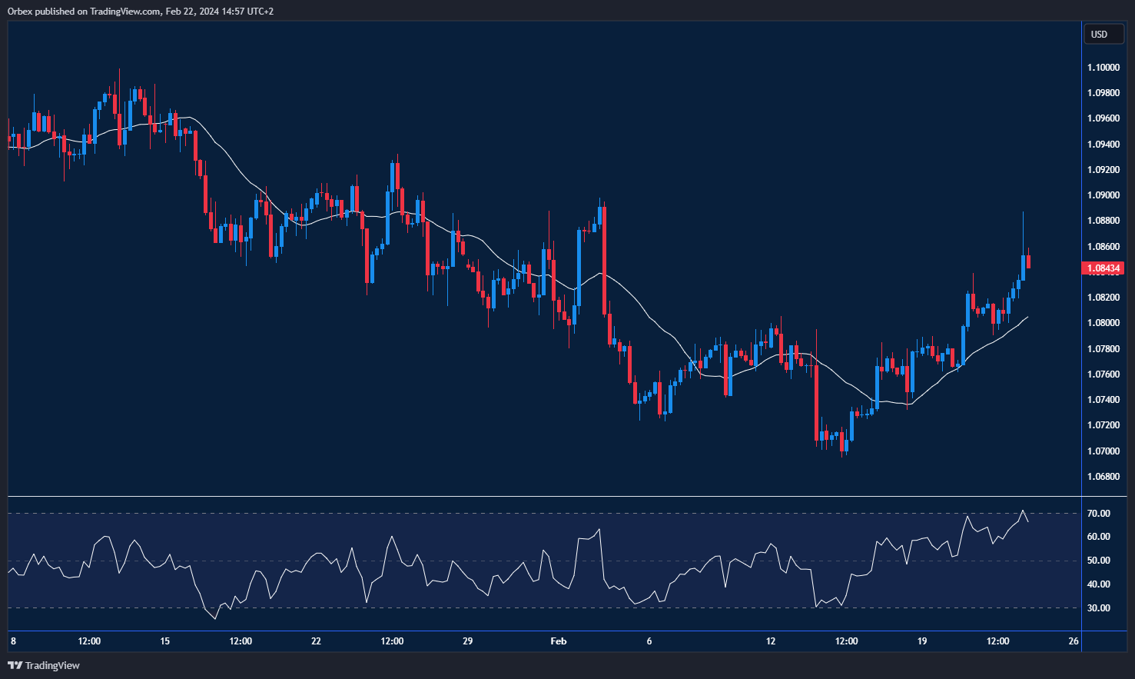Select the Feb marker on the time axis
Viewport: 1135px width, 679px height.
[559, 641]
